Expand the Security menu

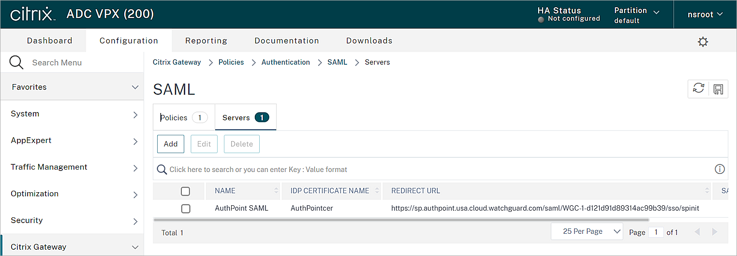point(72,220)
